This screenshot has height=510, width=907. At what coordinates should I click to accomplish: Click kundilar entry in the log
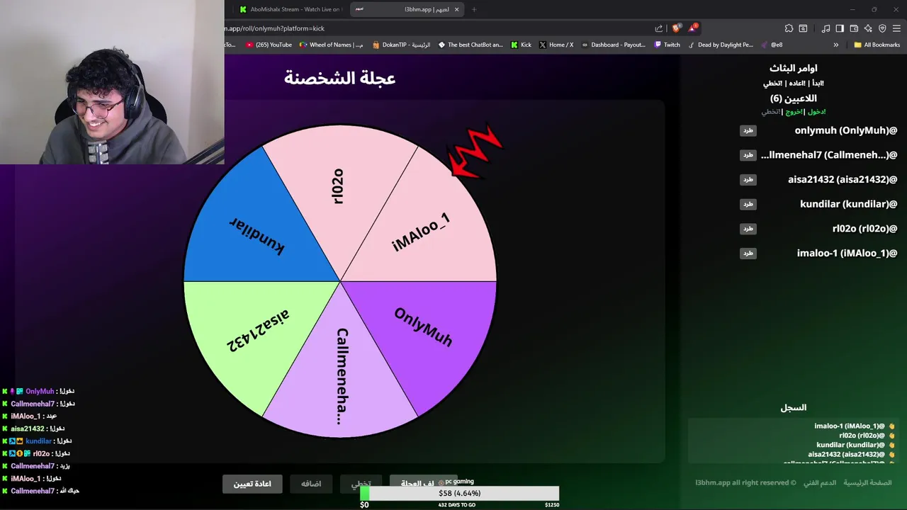850,445
